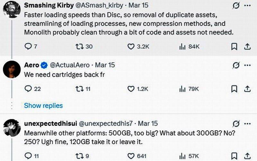
Task: Open the unexpectedhisui profile name
Action: pos(50,123)
